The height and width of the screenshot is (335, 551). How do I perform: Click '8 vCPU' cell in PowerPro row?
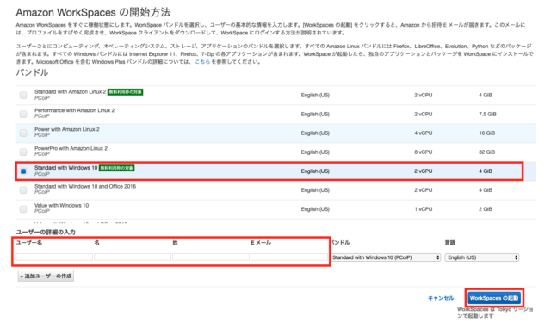(423, 152)
